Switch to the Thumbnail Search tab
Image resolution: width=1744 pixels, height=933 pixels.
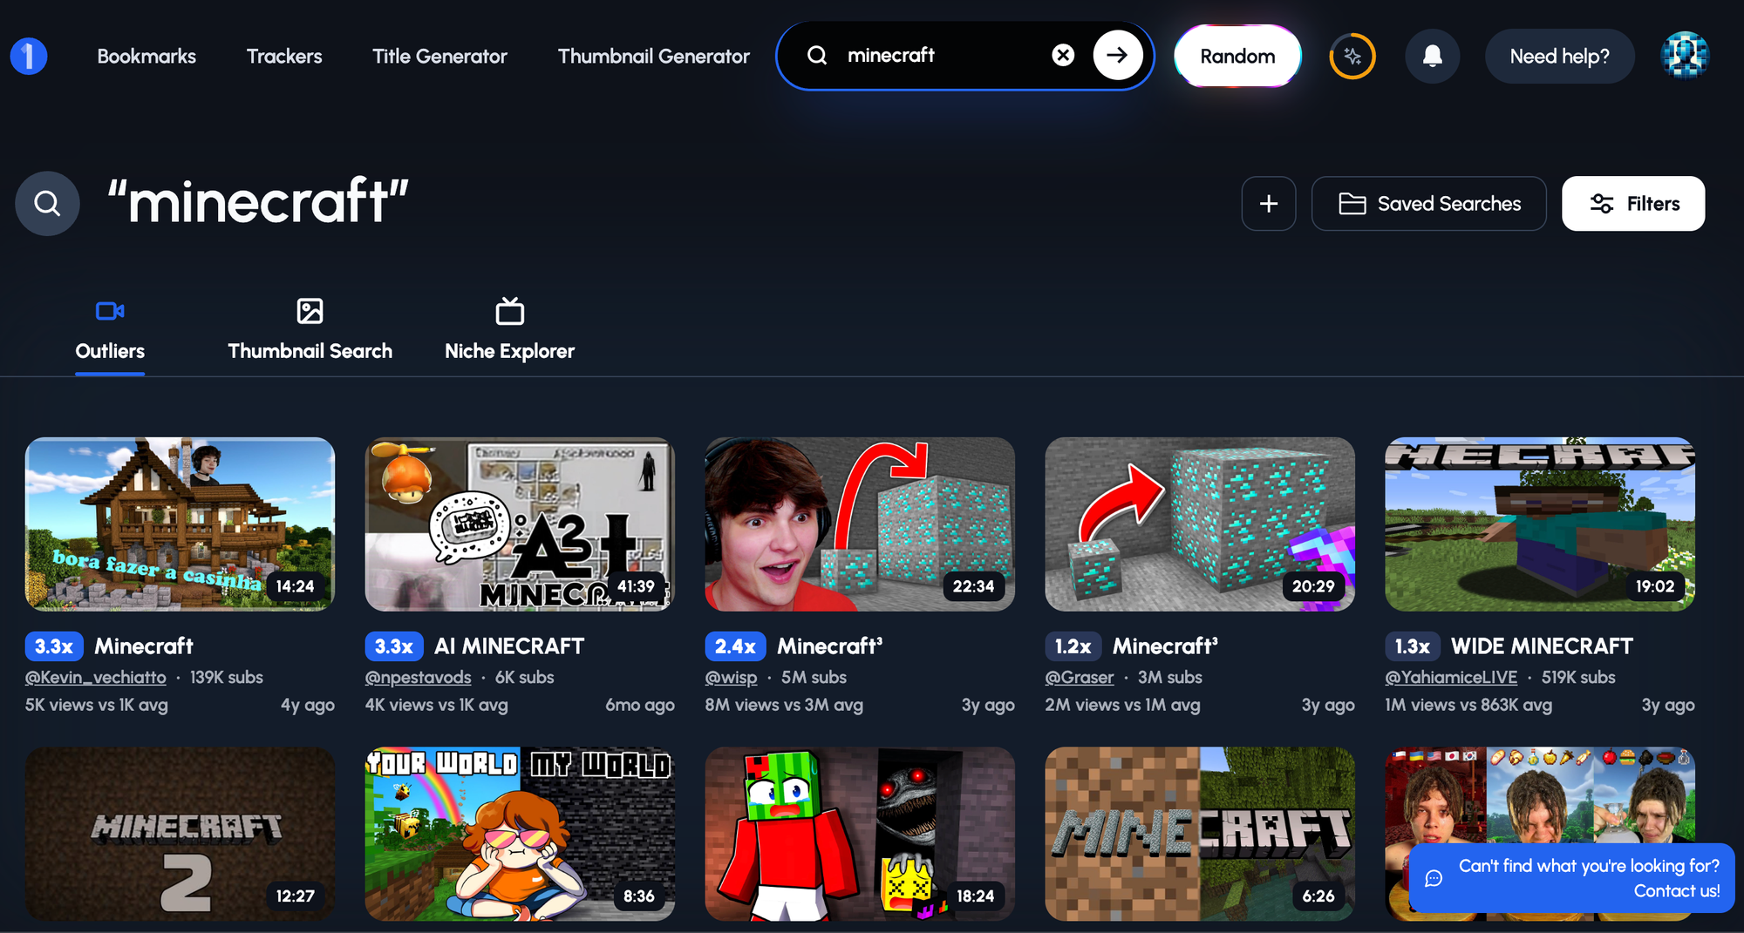(310, 330)
